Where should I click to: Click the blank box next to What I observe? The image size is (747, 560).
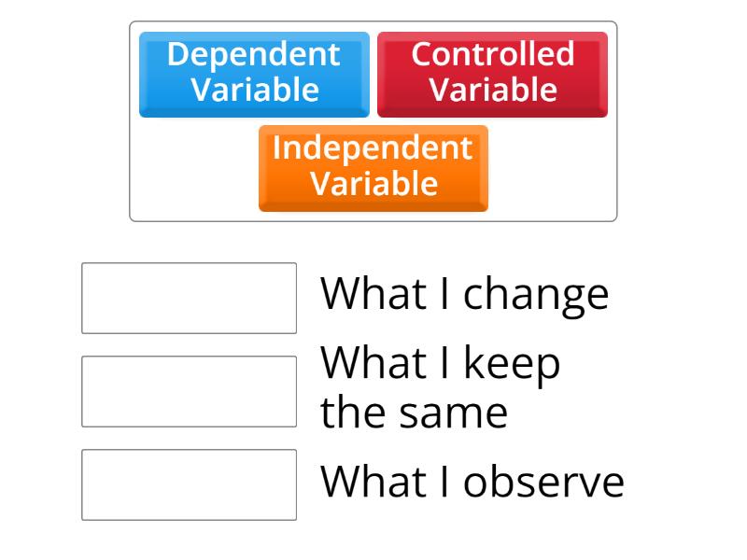coord(189,484)
